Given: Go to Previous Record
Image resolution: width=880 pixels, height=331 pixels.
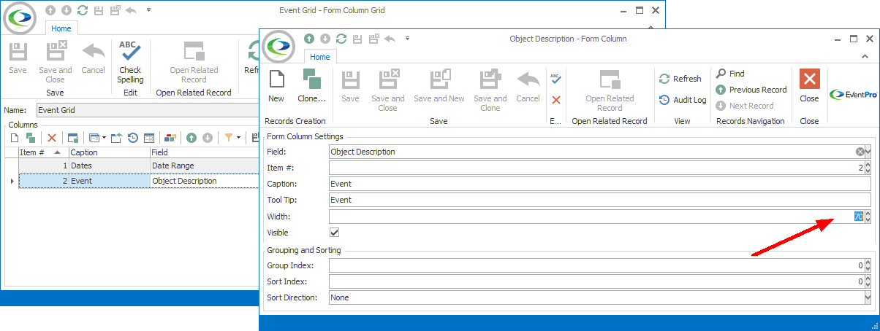Looking at the screenshot, I should click(751, 90).
